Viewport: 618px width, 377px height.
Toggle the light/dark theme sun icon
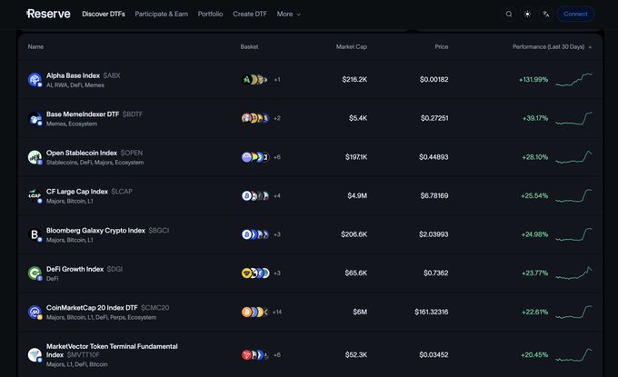click(x=527, y=15)
